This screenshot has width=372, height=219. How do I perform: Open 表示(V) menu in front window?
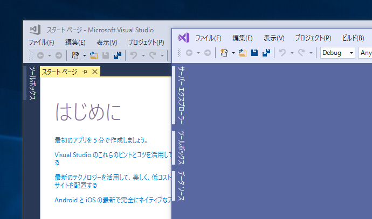274,38
